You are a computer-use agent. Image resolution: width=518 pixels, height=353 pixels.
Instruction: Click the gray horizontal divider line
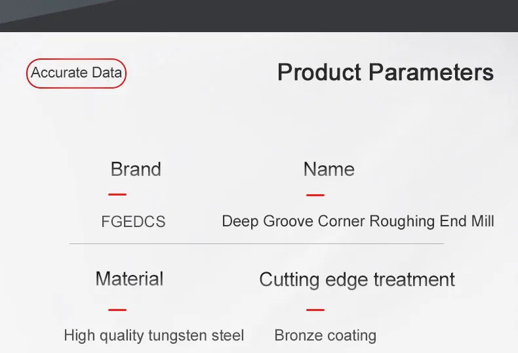click(x=256, y=243)
